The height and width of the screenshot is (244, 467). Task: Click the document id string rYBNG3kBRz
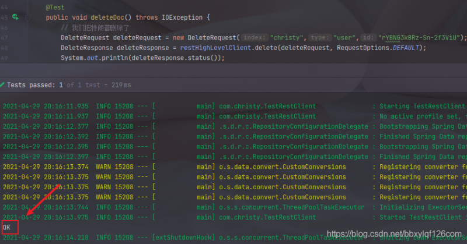tap(419, 38)
